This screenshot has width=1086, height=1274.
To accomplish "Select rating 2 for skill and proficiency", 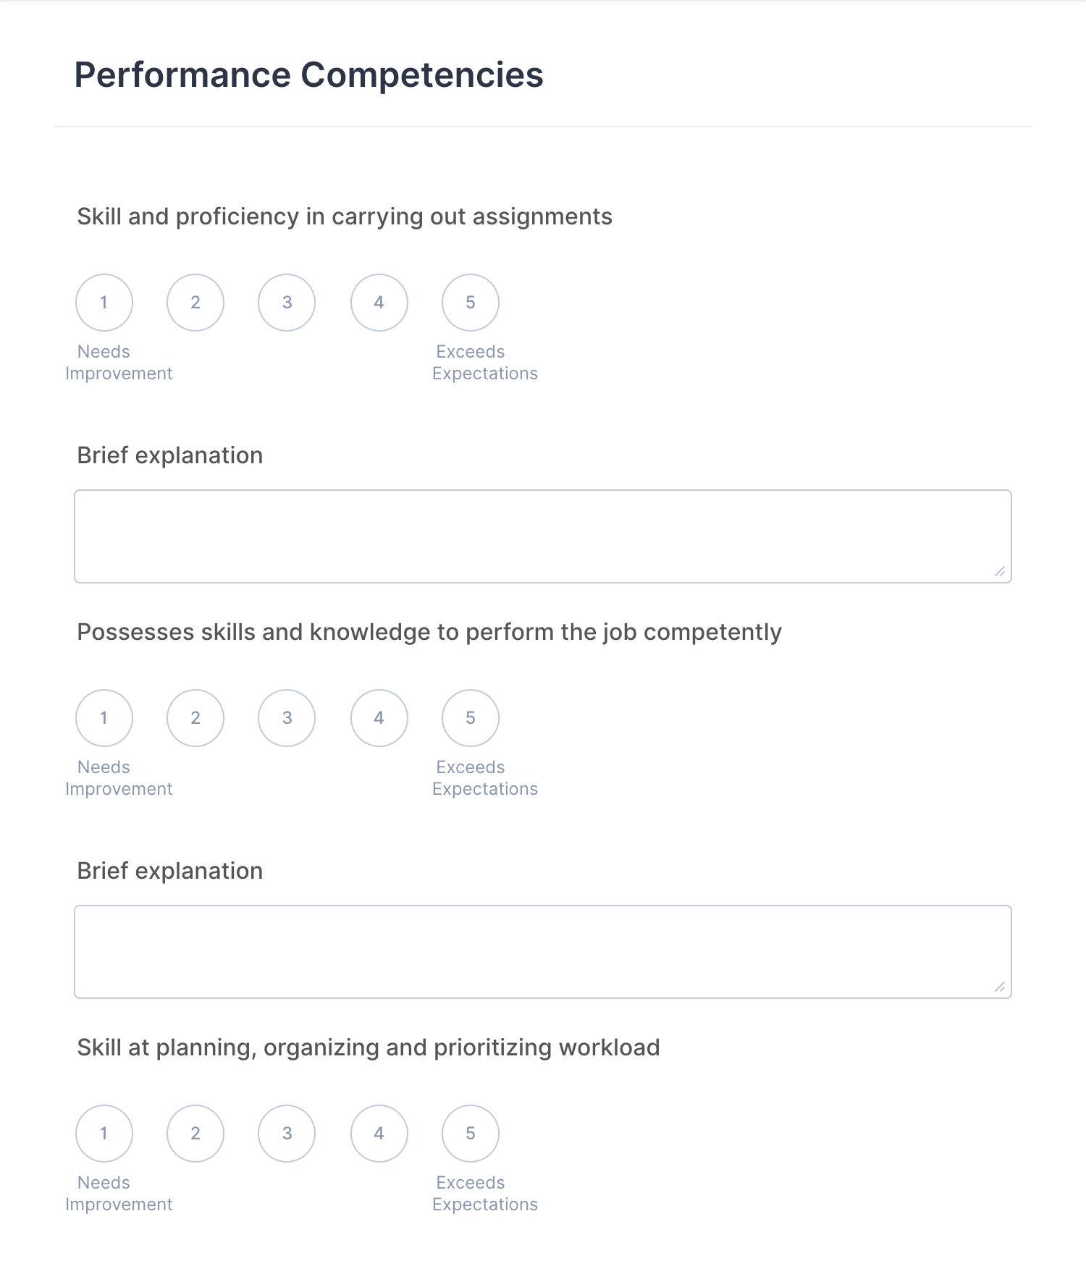I will pos(195,303).
